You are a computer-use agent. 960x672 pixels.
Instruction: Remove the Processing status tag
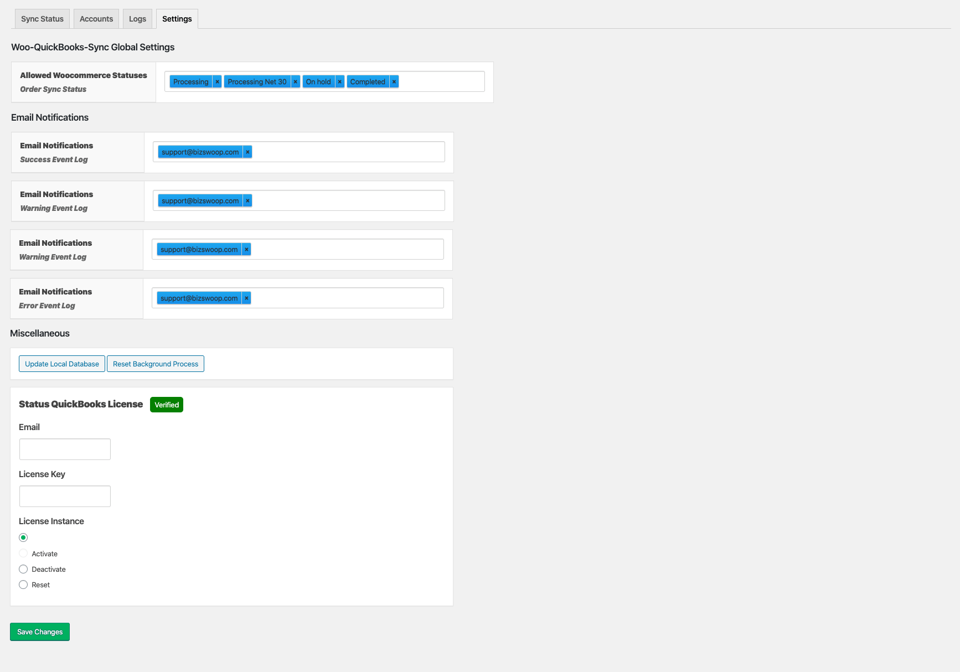pos(217,82)
